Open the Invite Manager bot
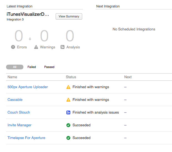The image size is (172, 152). coord(19,125)
